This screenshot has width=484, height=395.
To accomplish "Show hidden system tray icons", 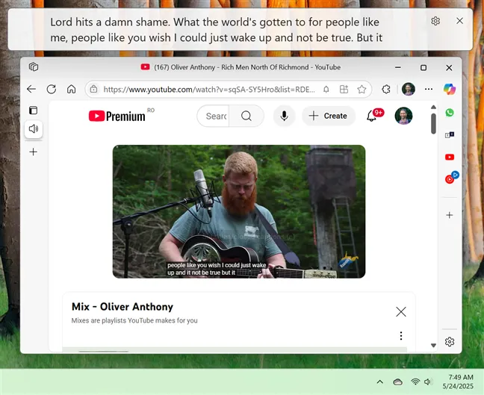I will coord(380,382).
